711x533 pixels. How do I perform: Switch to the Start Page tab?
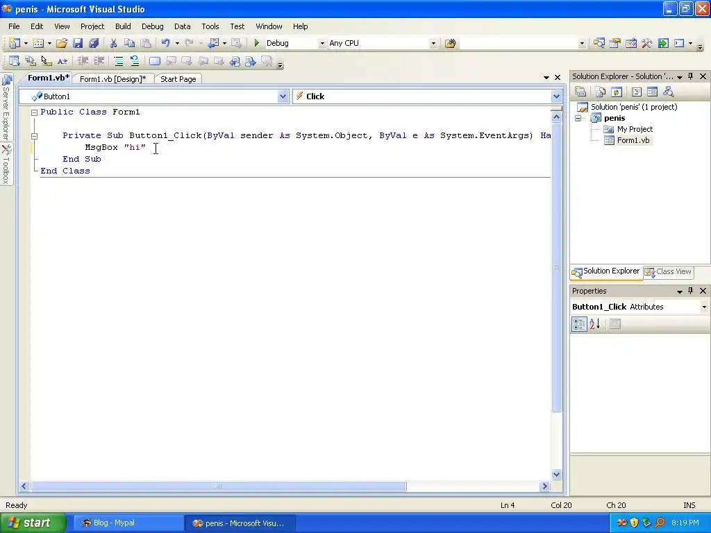[178, 79]
